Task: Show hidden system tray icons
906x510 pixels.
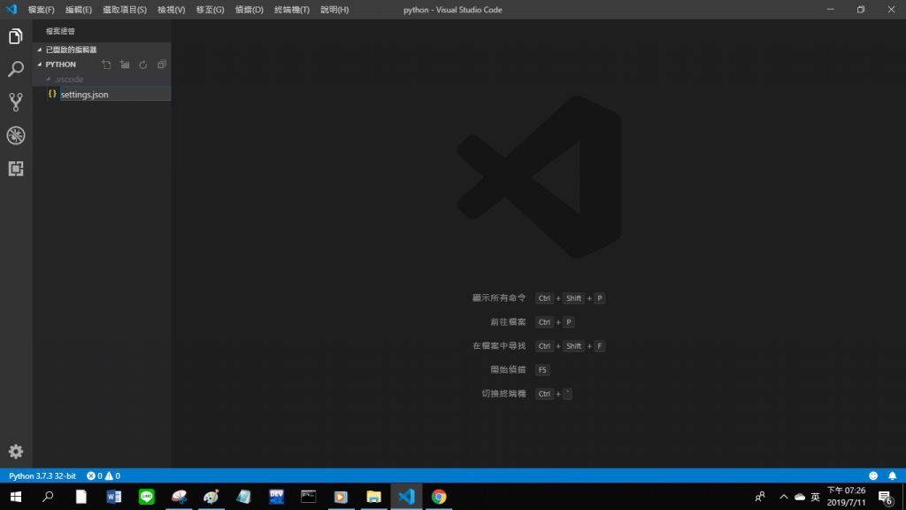Action: click(784, 497)
